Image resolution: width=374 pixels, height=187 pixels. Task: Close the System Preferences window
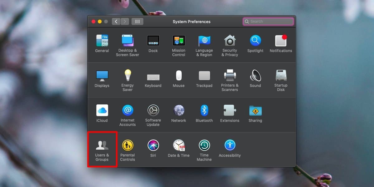tap(93, 22)
